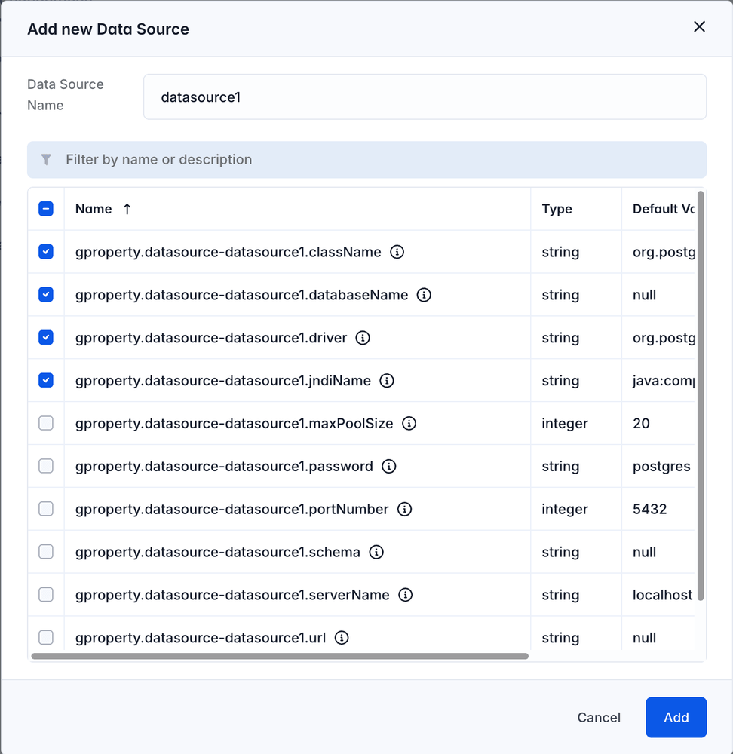Click the filter funnel icon
Viewport: 733px width, 754px height.
46,159
